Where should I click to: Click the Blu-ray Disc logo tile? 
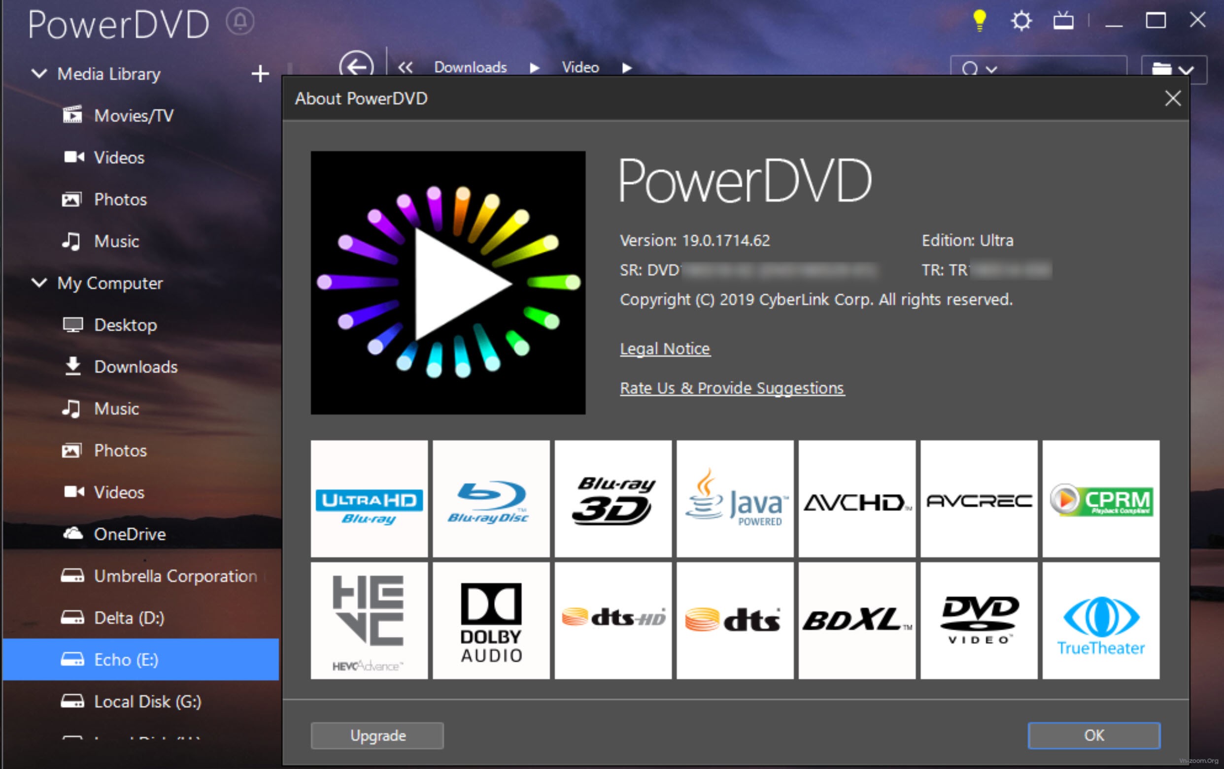491,499
